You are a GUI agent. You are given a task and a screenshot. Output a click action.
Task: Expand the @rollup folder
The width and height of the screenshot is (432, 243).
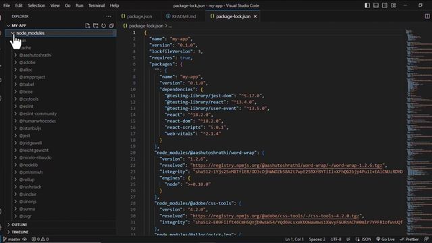coord(16,180)
